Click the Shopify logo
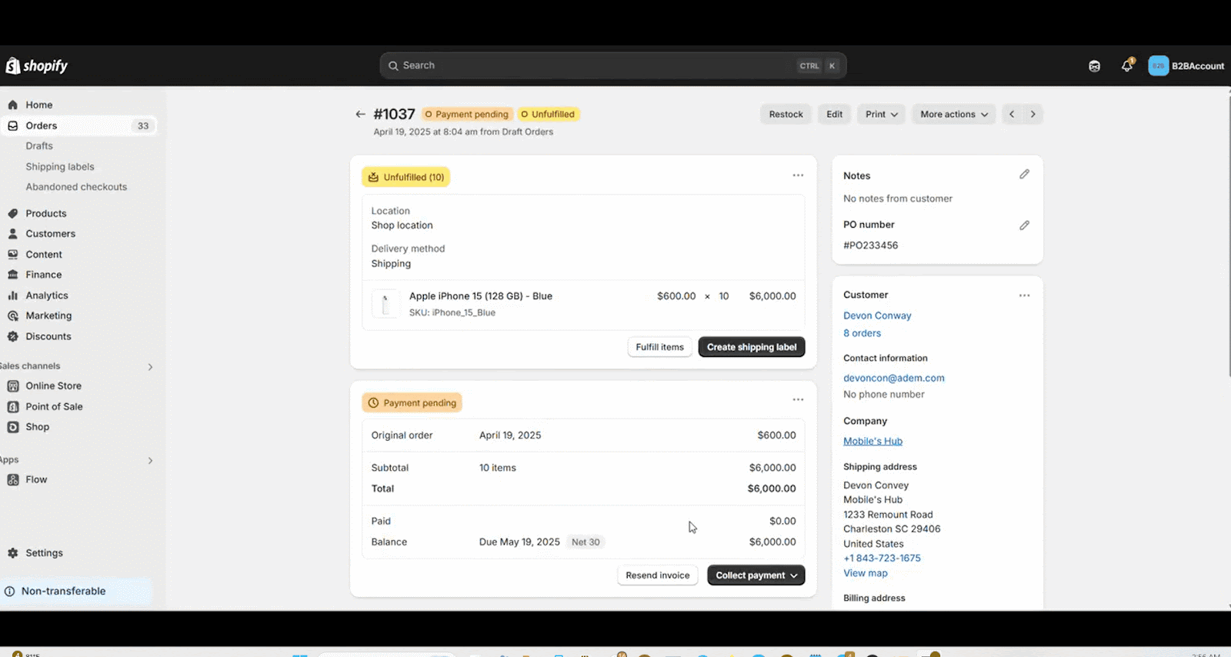Screen dimensions: 1231x657 [x=37, y=66]
